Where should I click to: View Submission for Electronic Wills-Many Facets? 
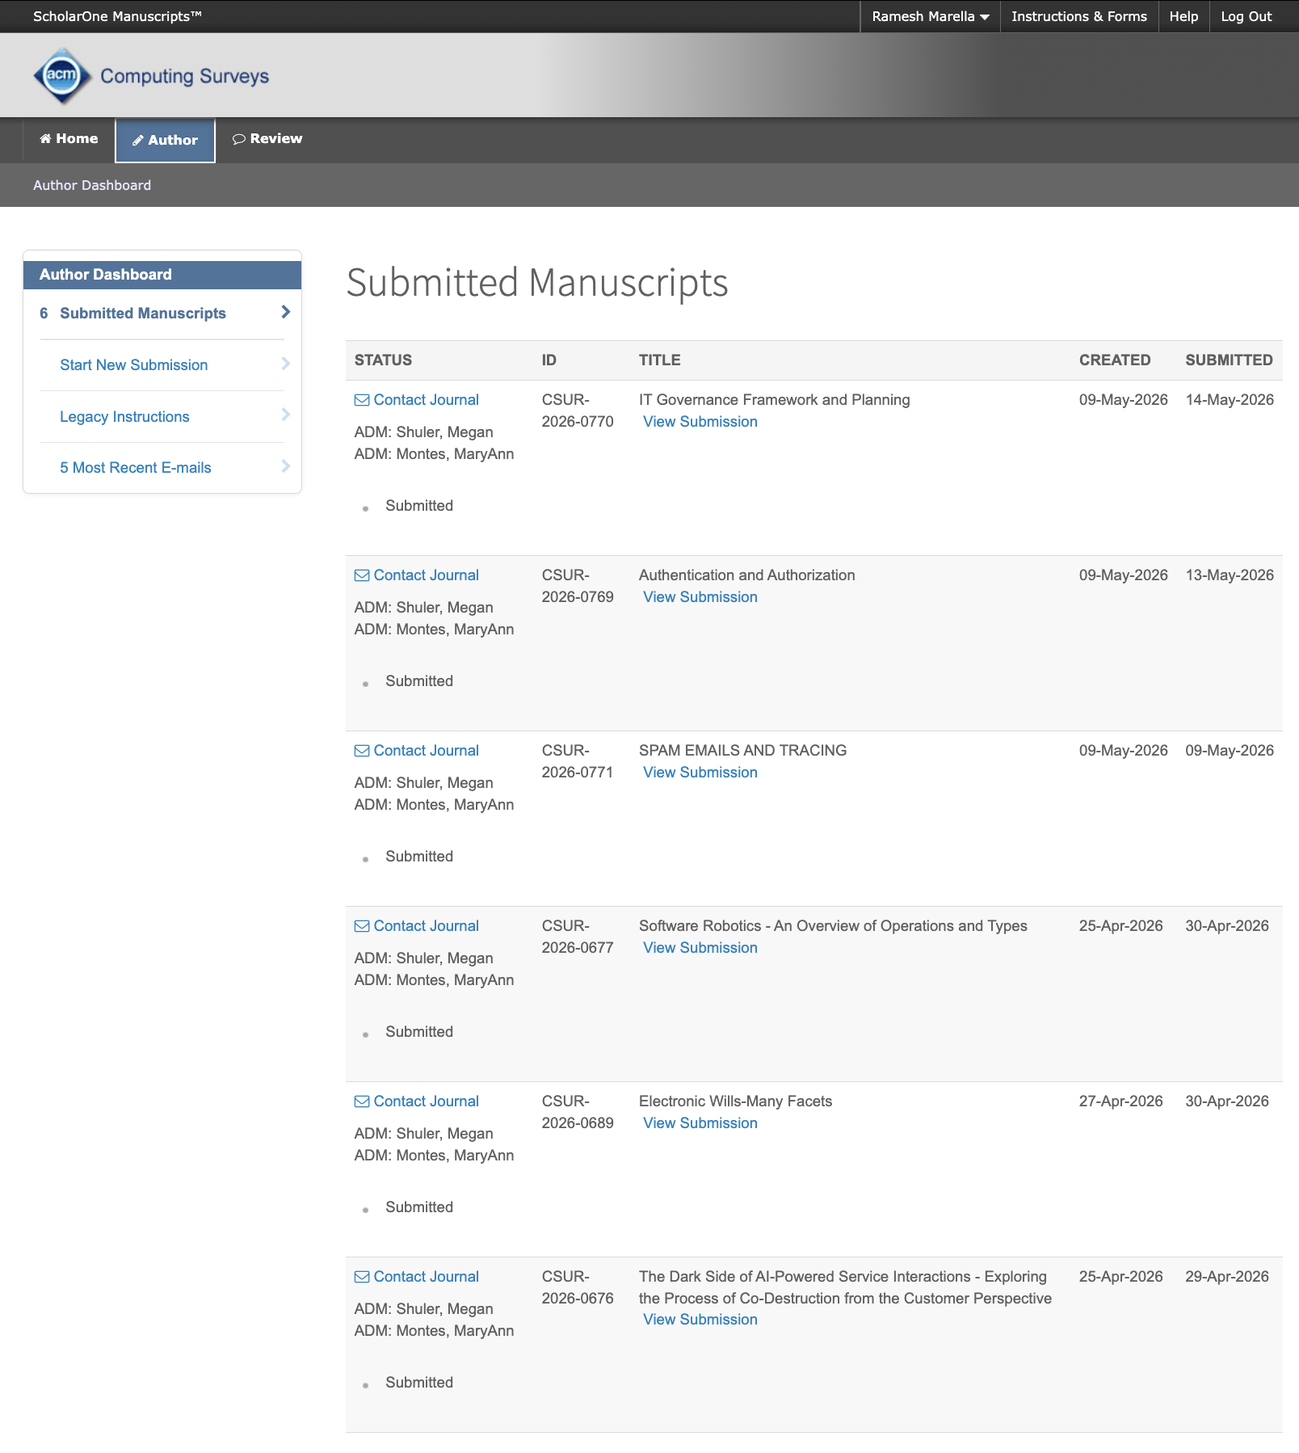click(x=700, y=1123)
